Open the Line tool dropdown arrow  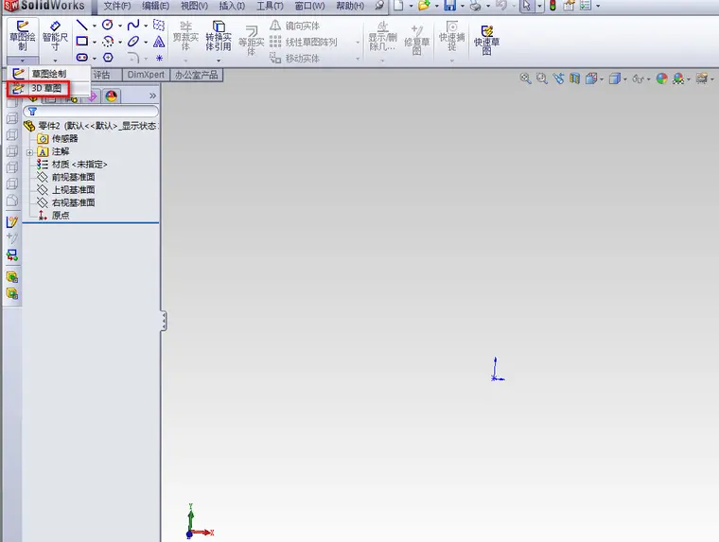point(94,26)
